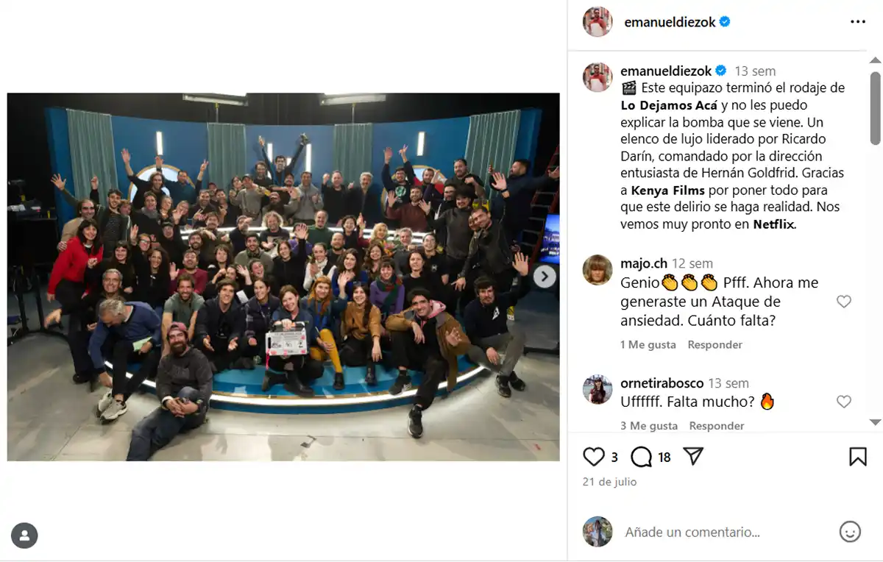Open comments via the speech bubble icon
Image resolution: width=883 pixels, height=562 pixels.
(x=642, y=457)
